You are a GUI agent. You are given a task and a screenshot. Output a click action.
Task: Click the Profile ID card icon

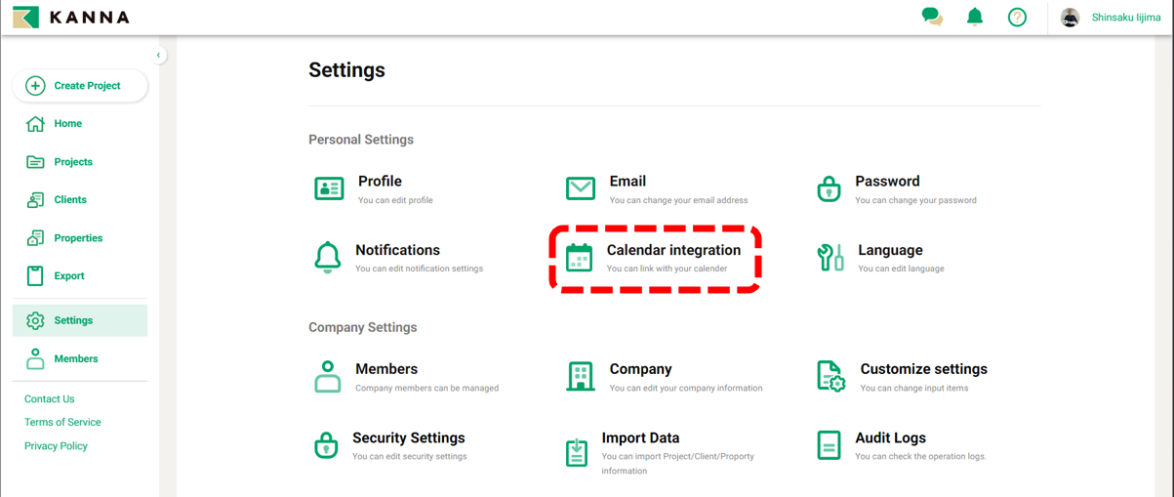coord(329,188)
